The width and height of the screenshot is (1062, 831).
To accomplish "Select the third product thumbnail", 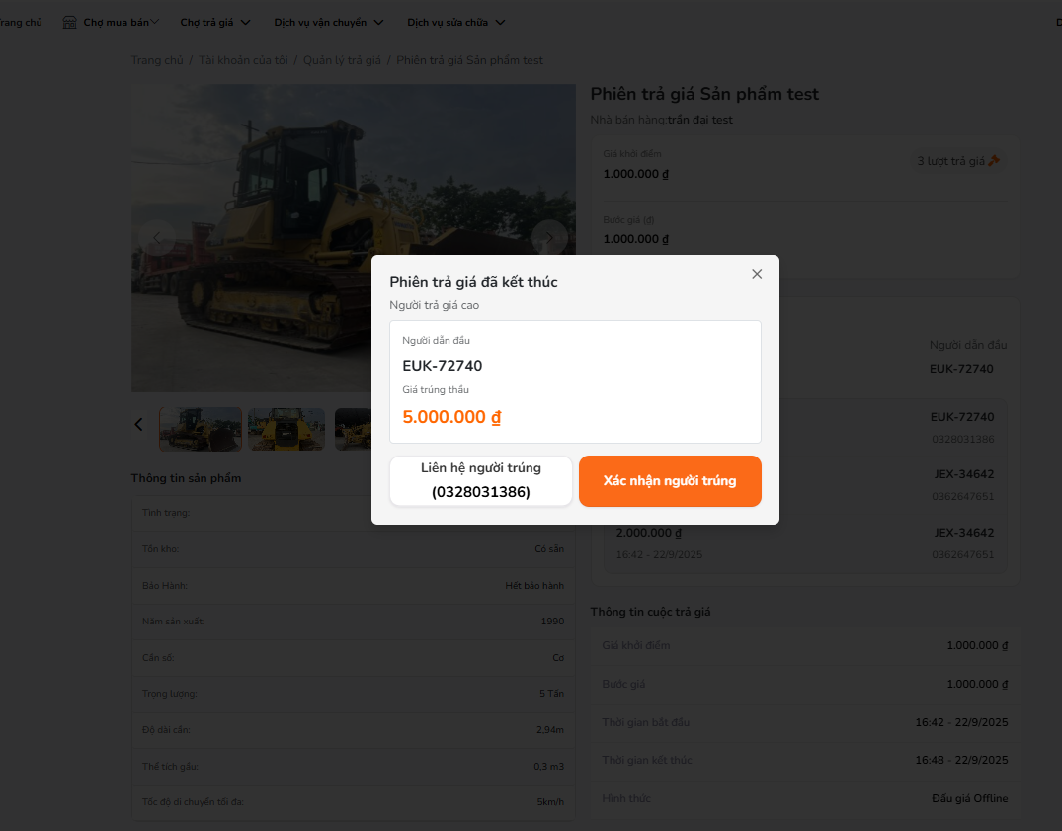I will [353, 429].
